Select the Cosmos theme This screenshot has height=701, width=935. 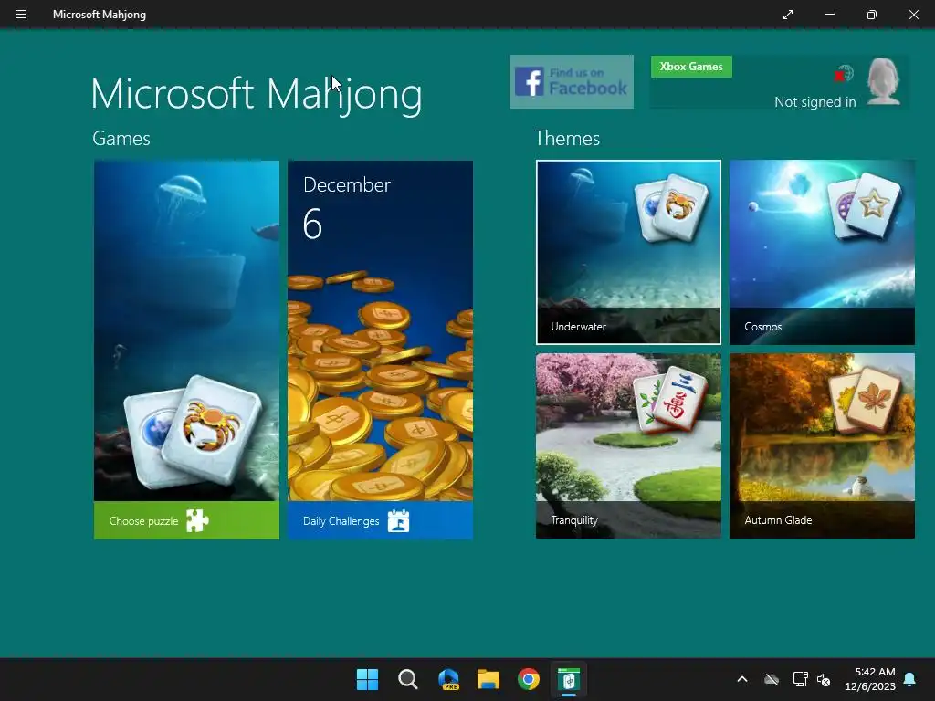click(x=822, y=252)
